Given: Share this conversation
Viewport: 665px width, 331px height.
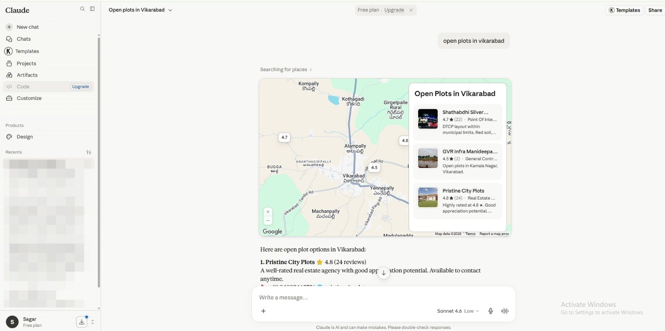Looking at the screenshot, I should click(x=655, y=10).
